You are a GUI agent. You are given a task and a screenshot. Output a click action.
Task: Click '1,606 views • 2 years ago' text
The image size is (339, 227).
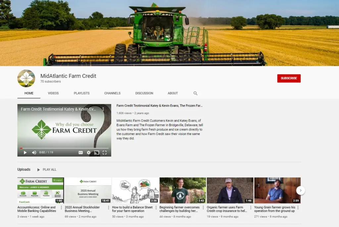point(133,113)
